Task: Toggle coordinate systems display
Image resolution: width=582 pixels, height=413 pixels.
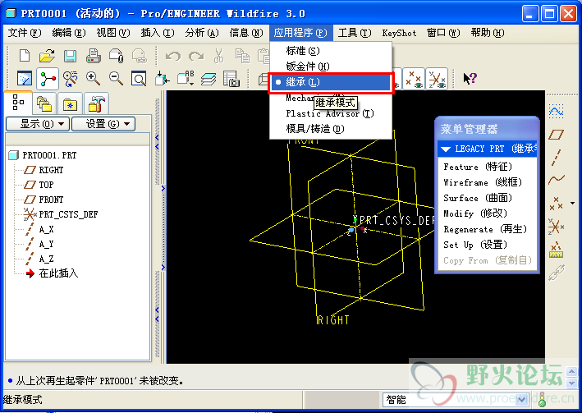Action: tap(437, 79)
